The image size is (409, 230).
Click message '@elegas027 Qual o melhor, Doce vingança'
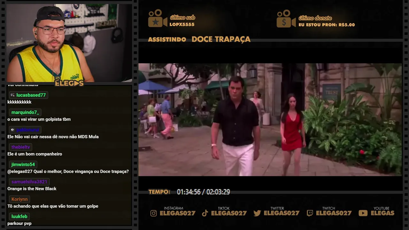[x=68, y=172]
